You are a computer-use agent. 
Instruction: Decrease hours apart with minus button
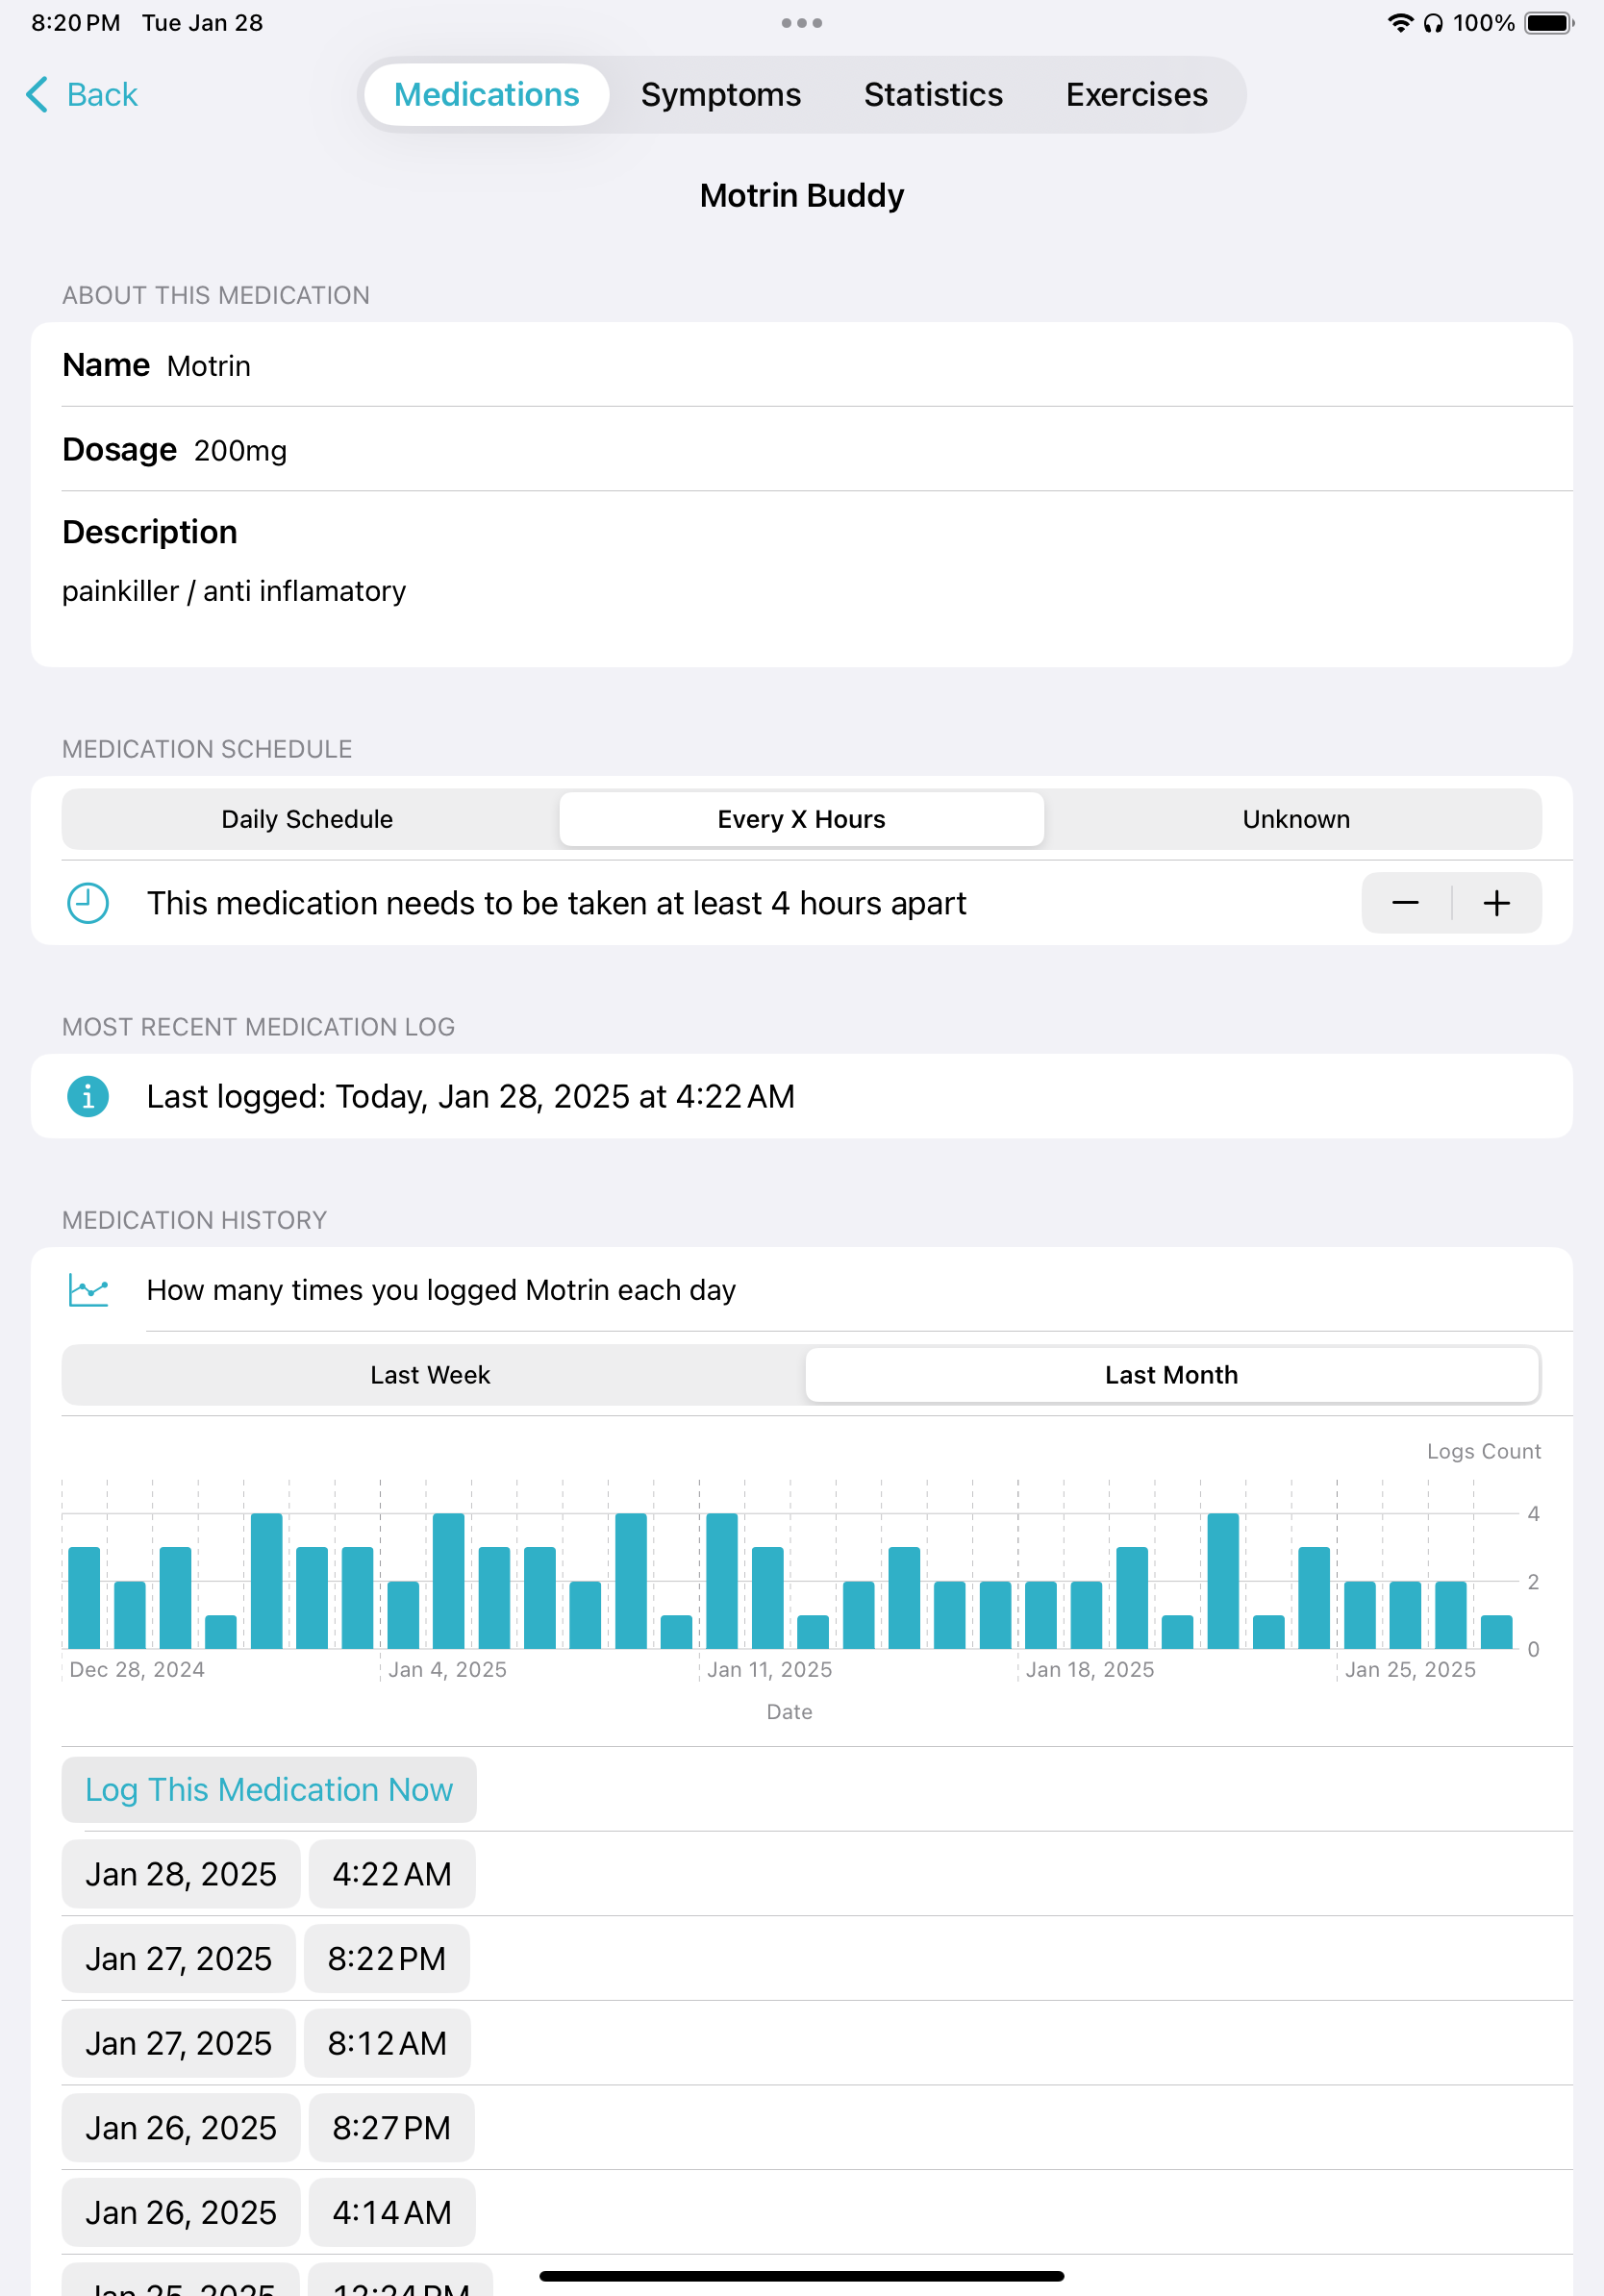[1405, 903]
